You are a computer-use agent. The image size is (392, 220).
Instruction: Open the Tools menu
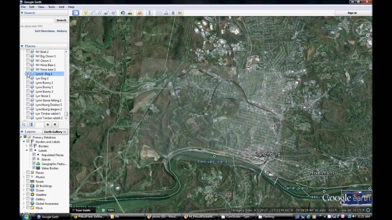tap(52, 7)
